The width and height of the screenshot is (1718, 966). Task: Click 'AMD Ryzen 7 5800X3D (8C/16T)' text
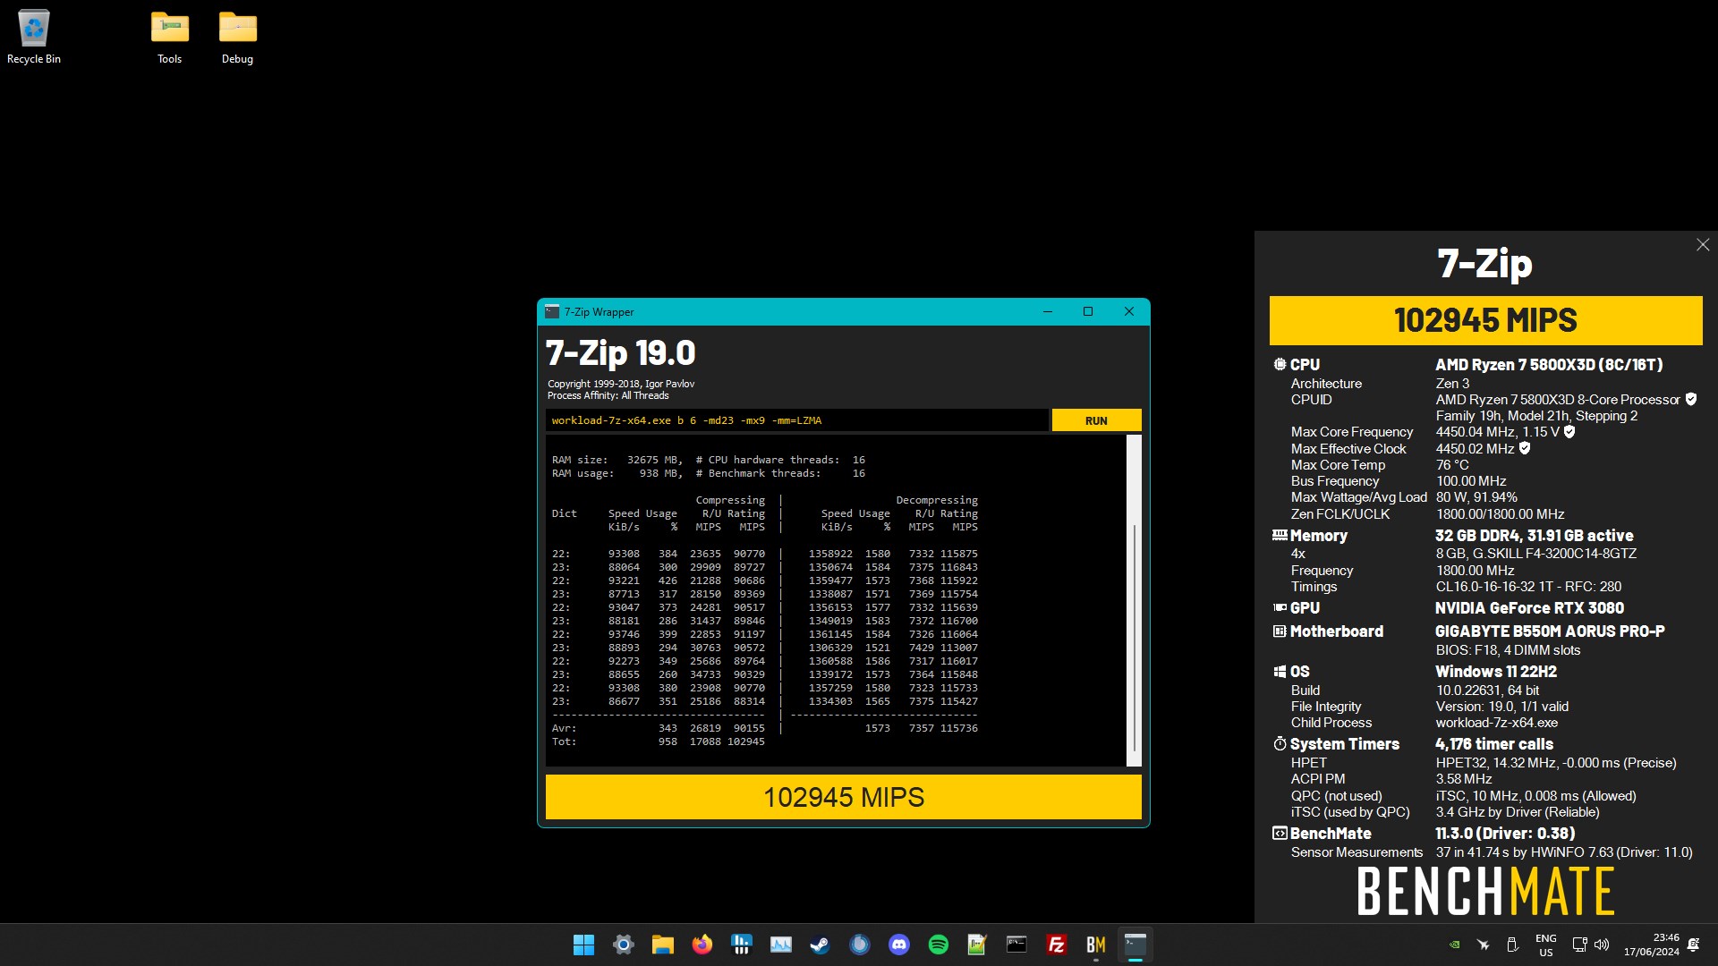(x=1549, y=364)
